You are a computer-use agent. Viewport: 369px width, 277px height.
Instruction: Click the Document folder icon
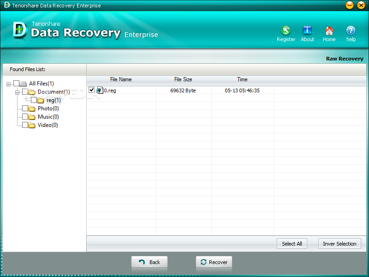pyautogui.click(x=32, y=92)
